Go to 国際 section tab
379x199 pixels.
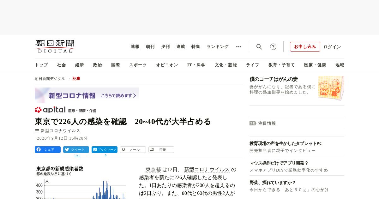pyautogui.click(x=116, y=65)
